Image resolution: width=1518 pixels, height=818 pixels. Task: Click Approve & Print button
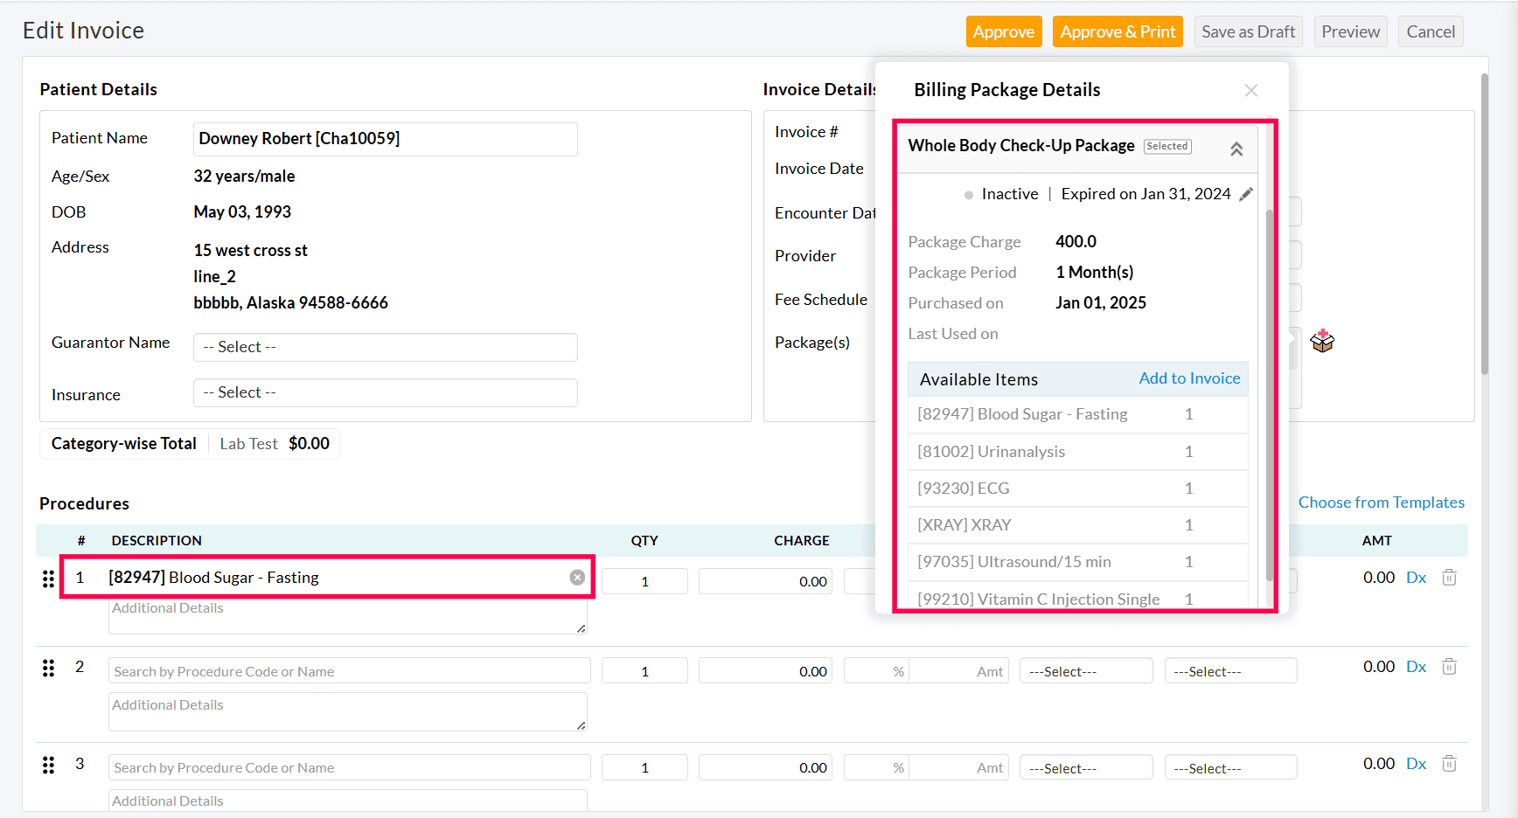point(1117,32)
